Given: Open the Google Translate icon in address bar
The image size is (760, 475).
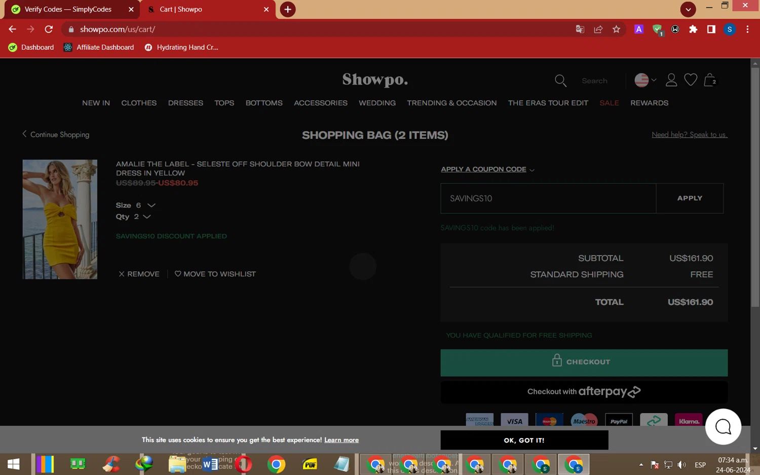Looking at the screenshot, I should [x=580, y=29].
